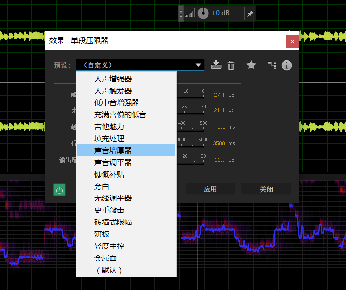Choose (默认) preset
The height and width of the screenshot is (290, 346).
pyautogui.click(x=126, y=270)
